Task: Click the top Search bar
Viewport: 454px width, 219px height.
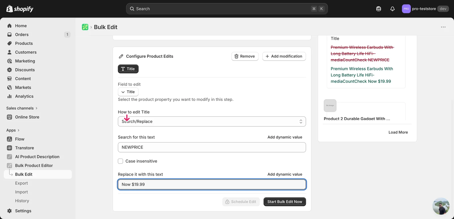Action: (227, 9)
